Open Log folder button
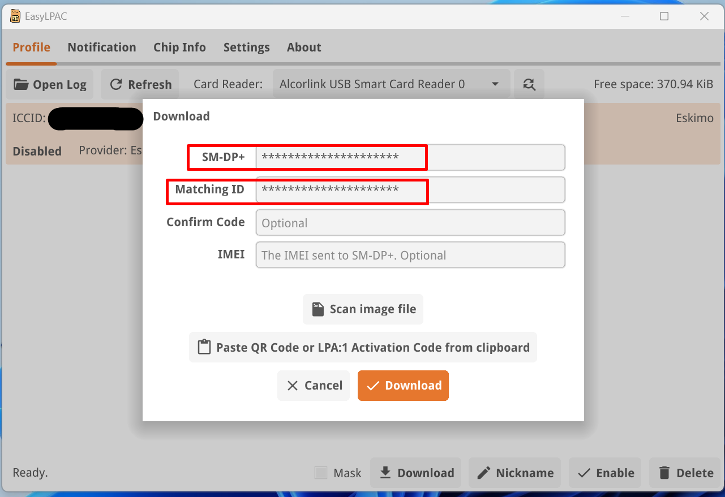This screenshot has width=725, height=497. click(50, 84)
